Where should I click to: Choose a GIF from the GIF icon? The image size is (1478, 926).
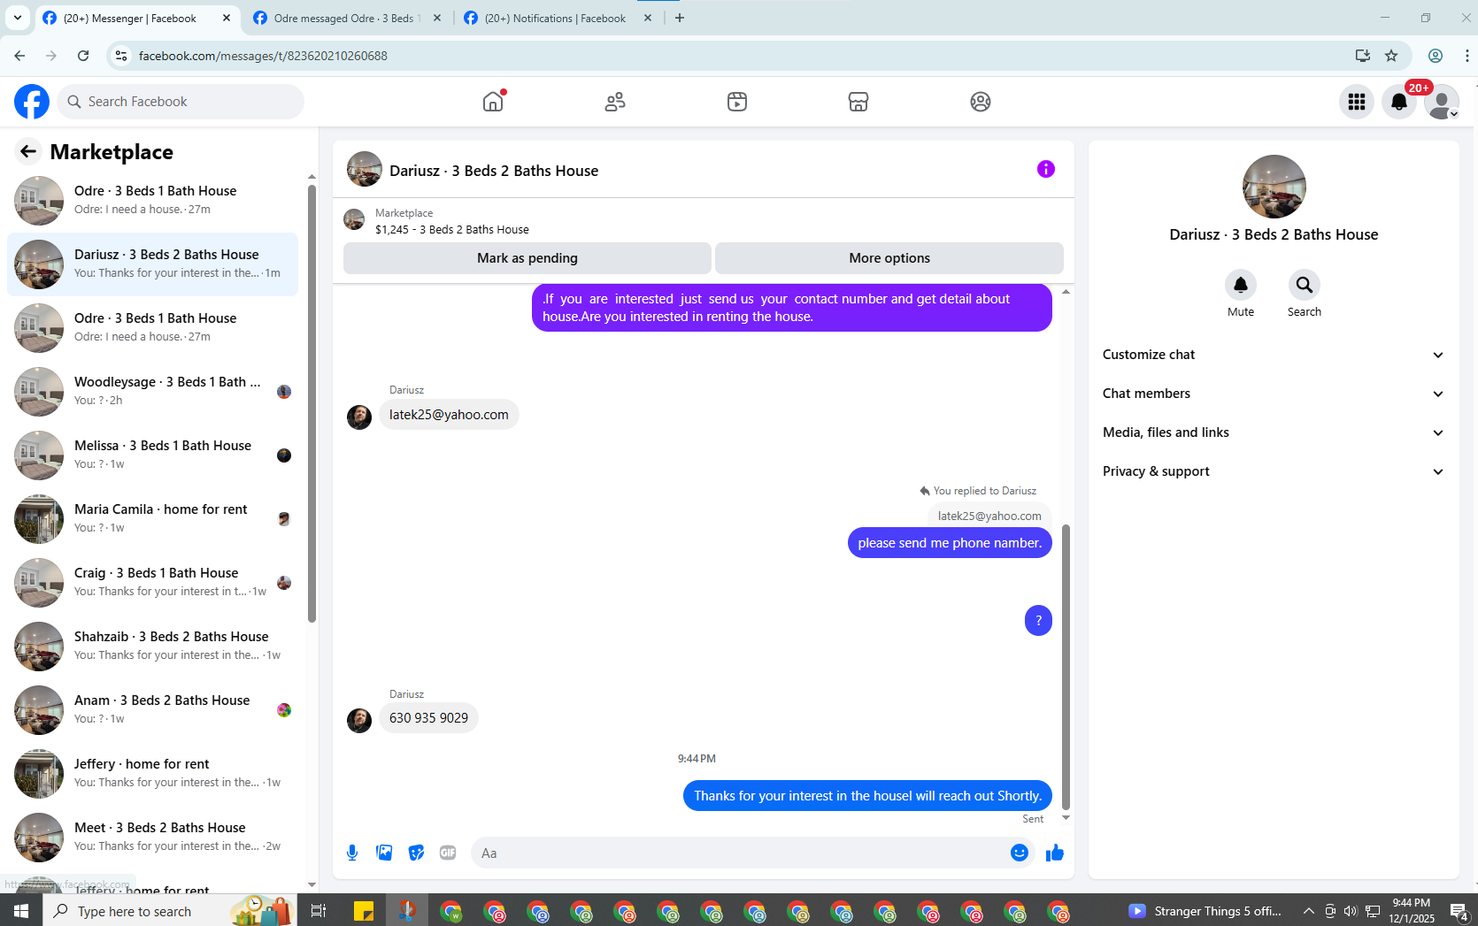(448, 853)
